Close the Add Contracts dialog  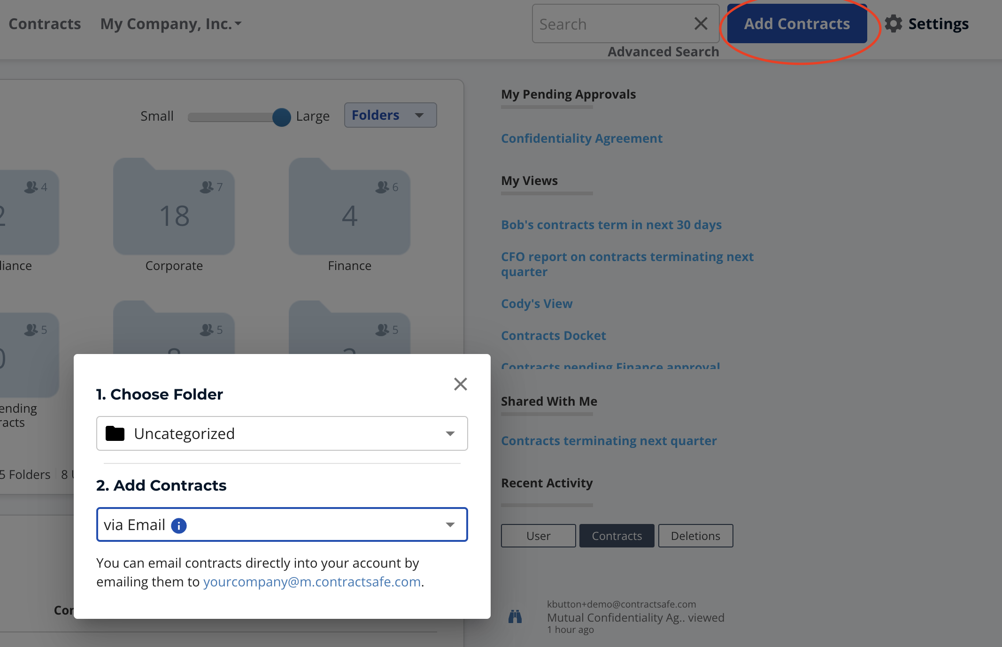coord(461,384)
